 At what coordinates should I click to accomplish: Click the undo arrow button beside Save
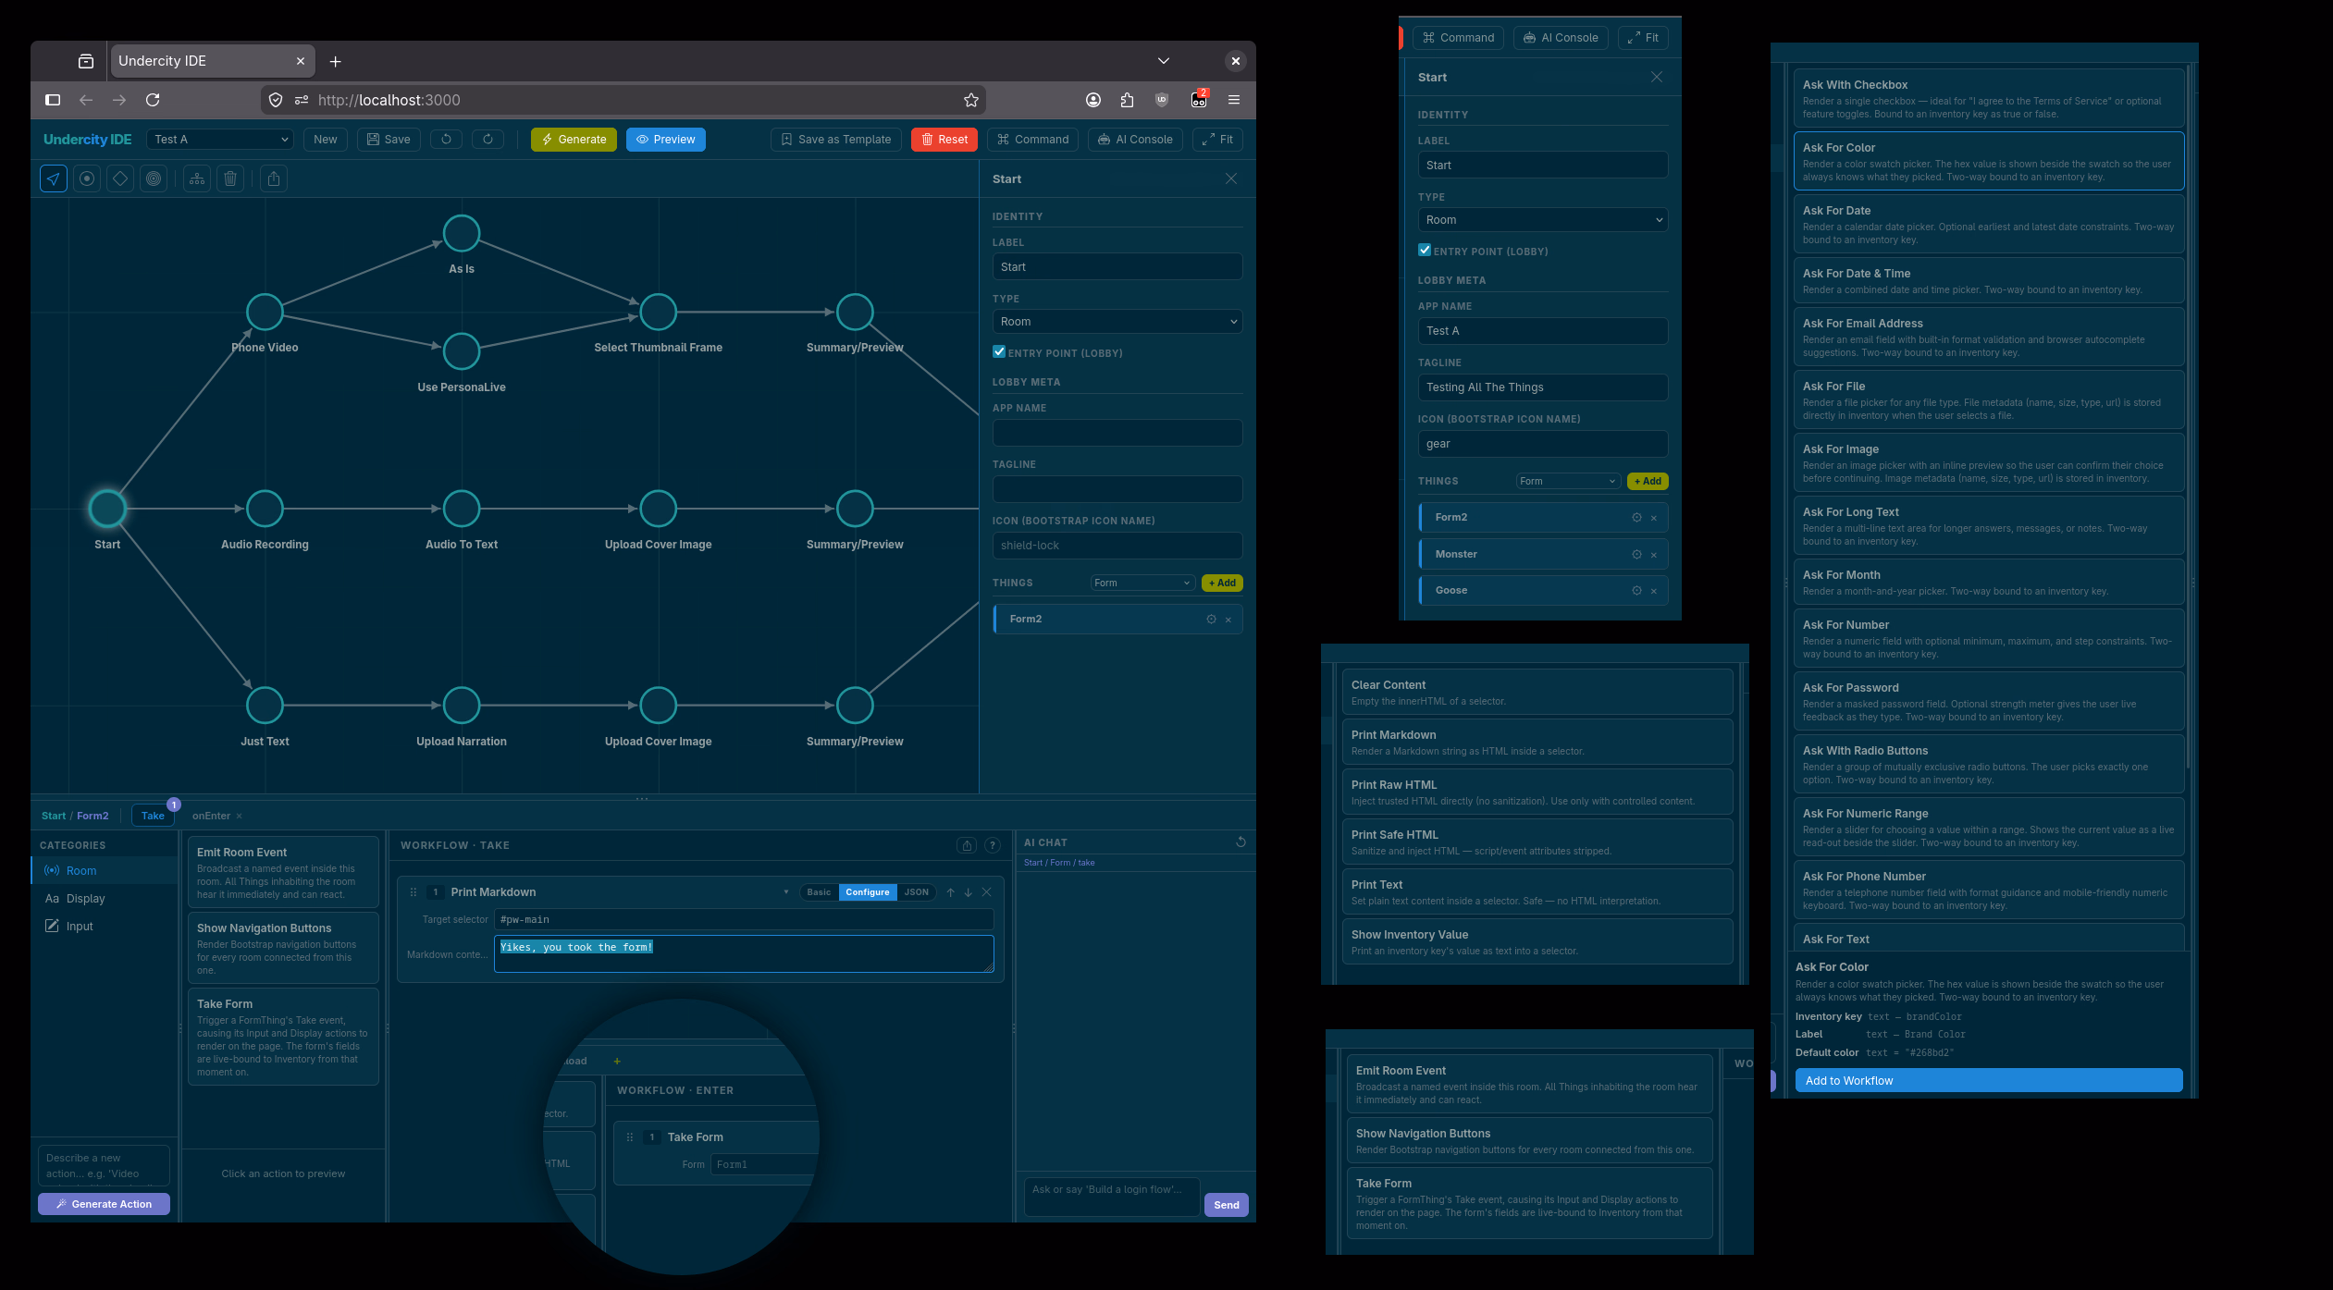446,140
